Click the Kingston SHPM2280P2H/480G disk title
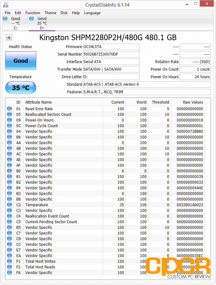 click(x=108, y=38)
